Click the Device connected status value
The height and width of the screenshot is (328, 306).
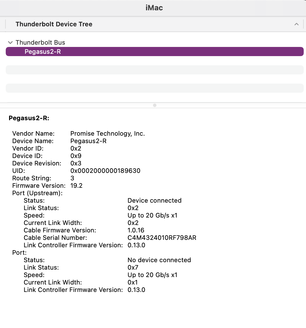(x=154, y=200)
